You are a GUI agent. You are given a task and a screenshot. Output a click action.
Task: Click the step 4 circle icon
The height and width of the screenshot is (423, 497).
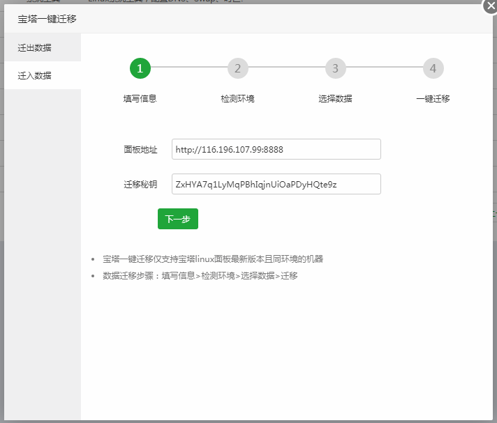[x=433, y=68]
